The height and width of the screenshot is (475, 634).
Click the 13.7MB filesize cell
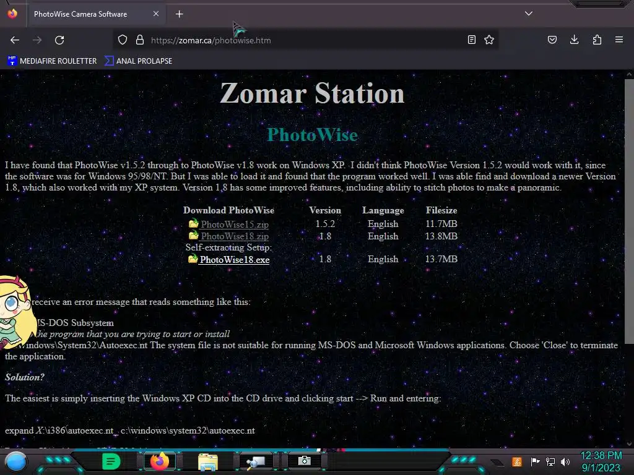point(441,259)
